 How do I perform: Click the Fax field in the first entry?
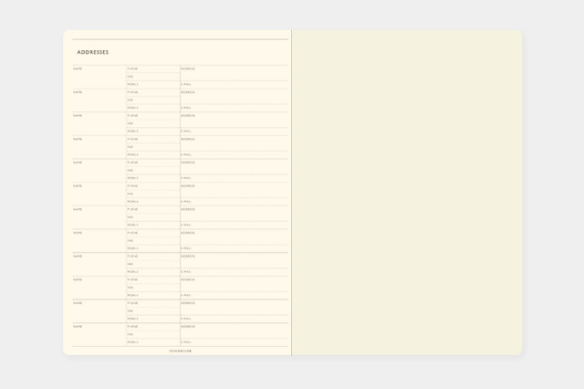pyautogui.click(x=152, y=77)
